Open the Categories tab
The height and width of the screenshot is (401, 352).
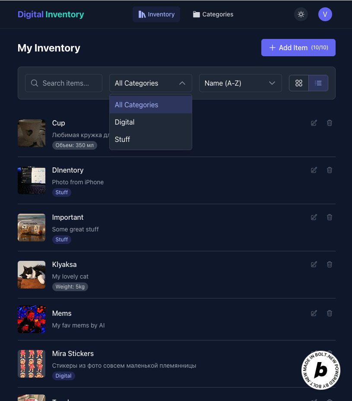(x=213, y=14)
